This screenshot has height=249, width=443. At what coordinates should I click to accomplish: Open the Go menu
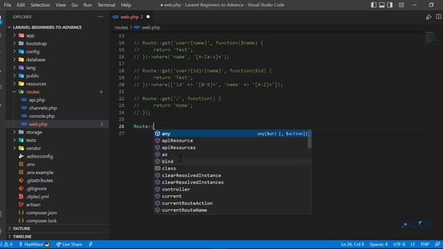tap(74, 5)
